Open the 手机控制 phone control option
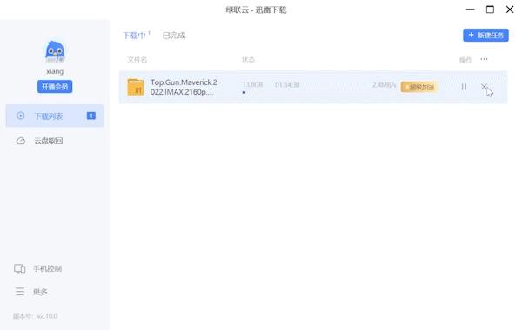Viewport: 522px width, 330px height. (x=47, y=268)
